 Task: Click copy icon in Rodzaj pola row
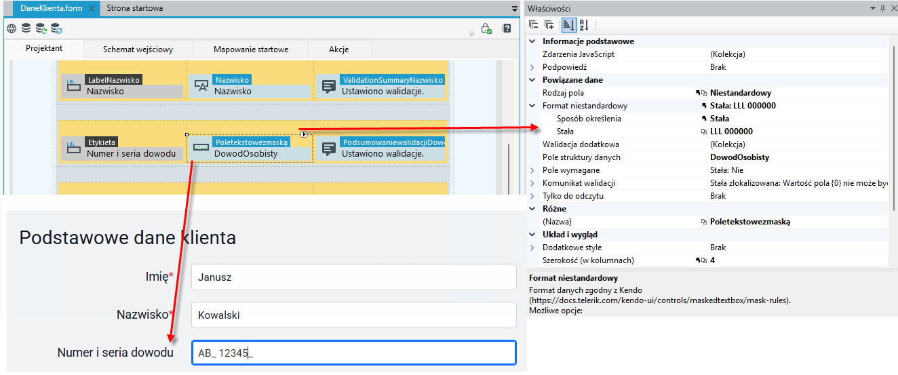pos(705,93)
